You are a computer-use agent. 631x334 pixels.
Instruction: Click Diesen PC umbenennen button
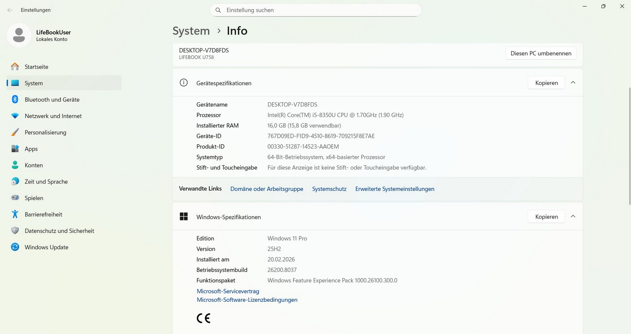click(540, 53)
